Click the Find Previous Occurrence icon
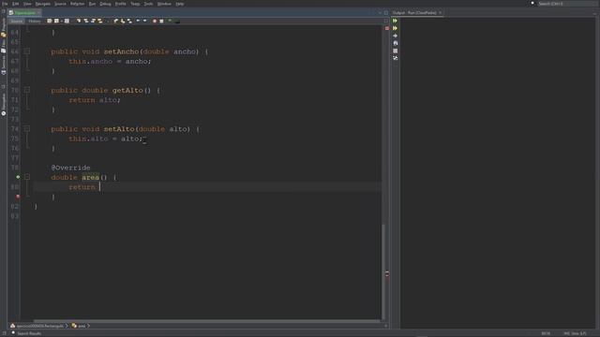Image resolution: width=600 pixels, height=337 pixels. (x=86, y=21)
